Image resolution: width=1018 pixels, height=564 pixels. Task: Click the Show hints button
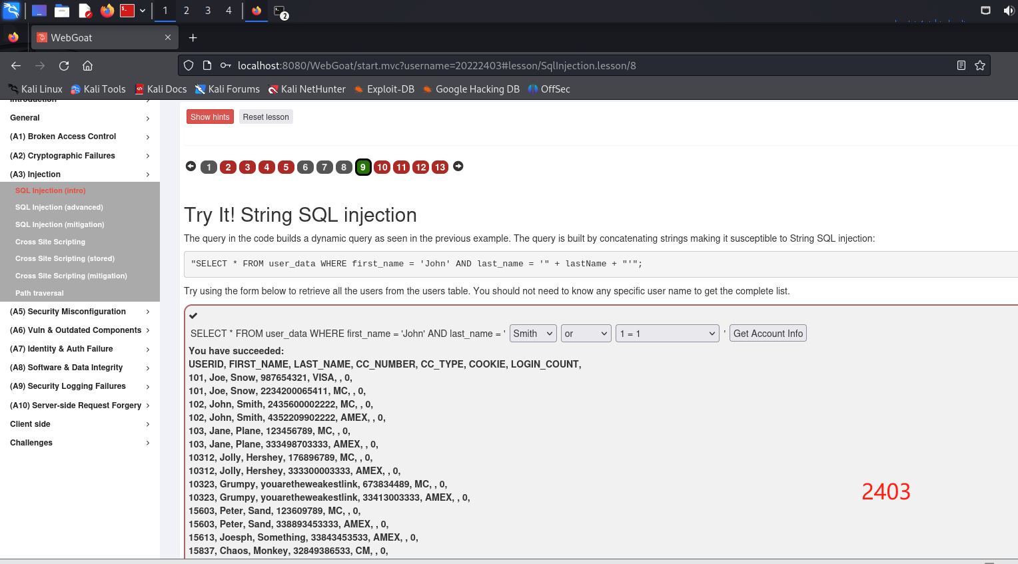(210, 117)
